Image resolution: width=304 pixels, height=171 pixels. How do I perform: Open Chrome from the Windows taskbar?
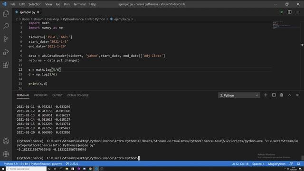tap(90, 169)
